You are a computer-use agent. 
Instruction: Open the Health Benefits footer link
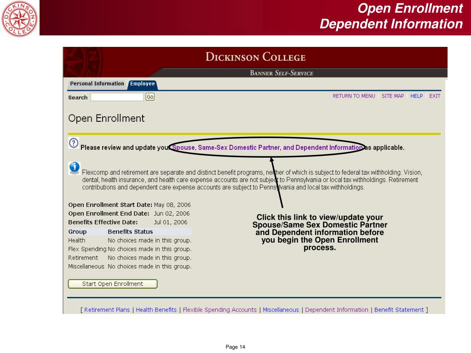[x=156, y=310]
